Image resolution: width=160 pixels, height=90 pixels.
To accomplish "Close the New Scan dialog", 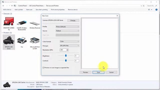I will pos(117,16).
